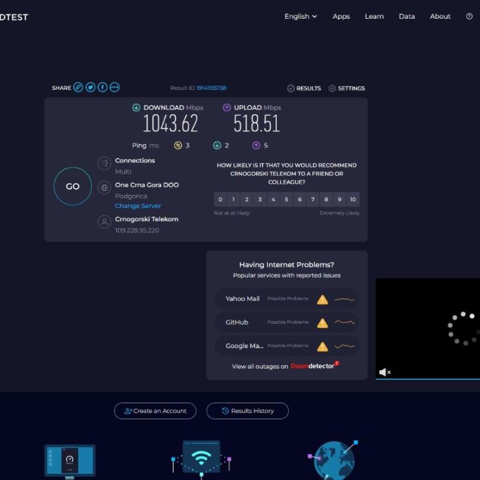Click the server globe icon
The image size is (480, 480).
[104, 187]
